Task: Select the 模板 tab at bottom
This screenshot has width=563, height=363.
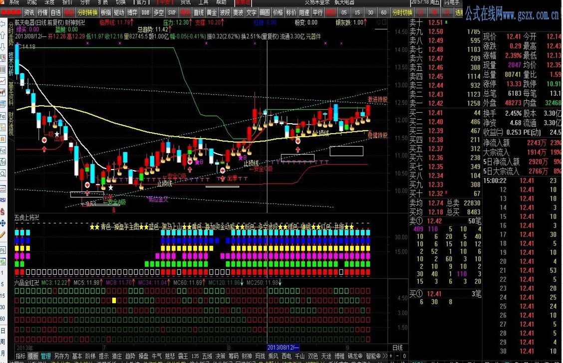Action: pyautogui.click(x=33, y=356)
